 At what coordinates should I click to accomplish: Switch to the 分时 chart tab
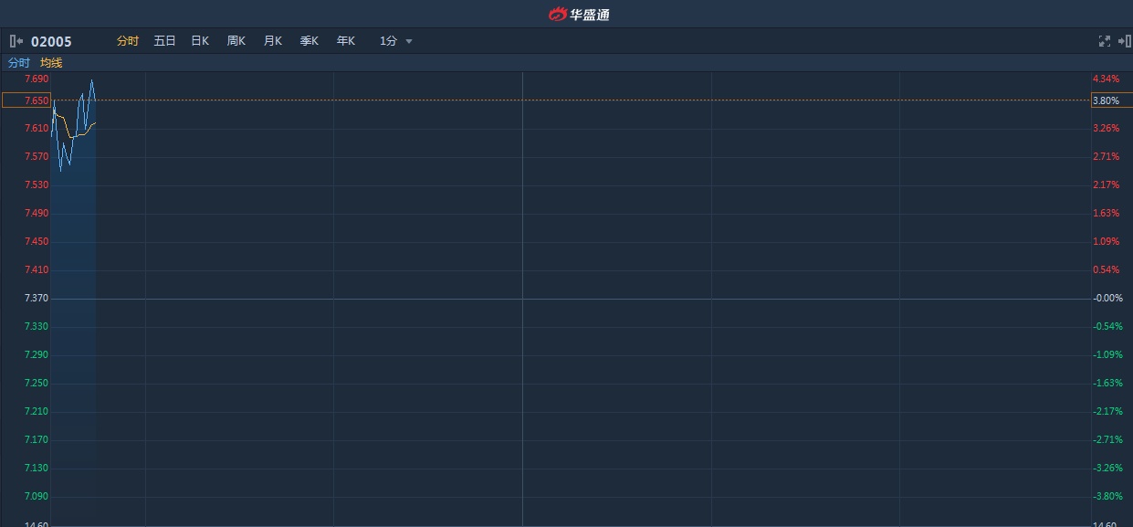tap(128, 41)
